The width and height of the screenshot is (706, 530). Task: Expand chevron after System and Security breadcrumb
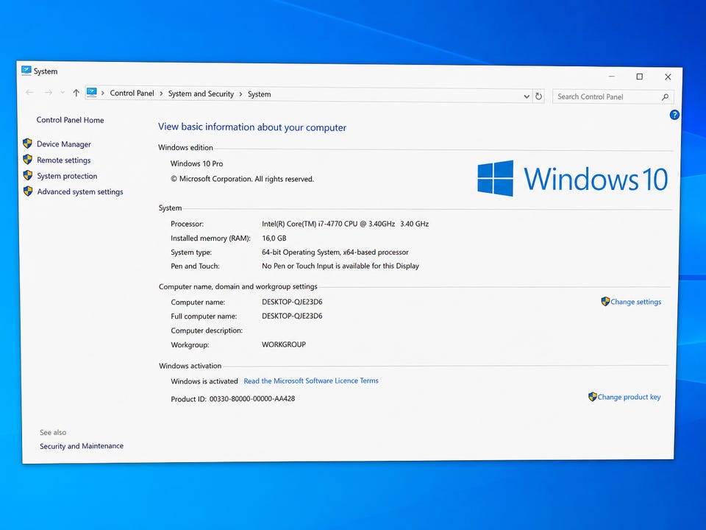(241, 94)
